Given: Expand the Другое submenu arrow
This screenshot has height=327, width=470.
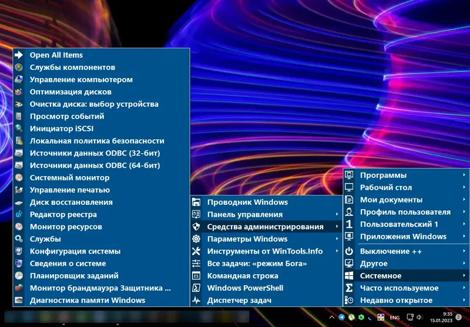Looking at the screenshot, I should (x=464, y=263).
